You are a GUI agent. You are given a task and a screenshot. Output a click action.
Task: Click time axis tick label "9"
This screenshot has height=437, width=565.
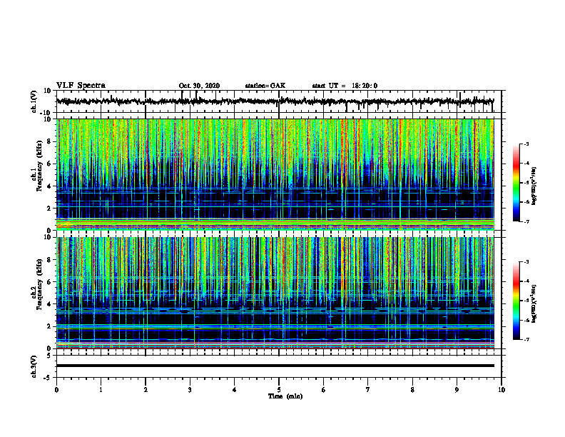tap(457, 390)
